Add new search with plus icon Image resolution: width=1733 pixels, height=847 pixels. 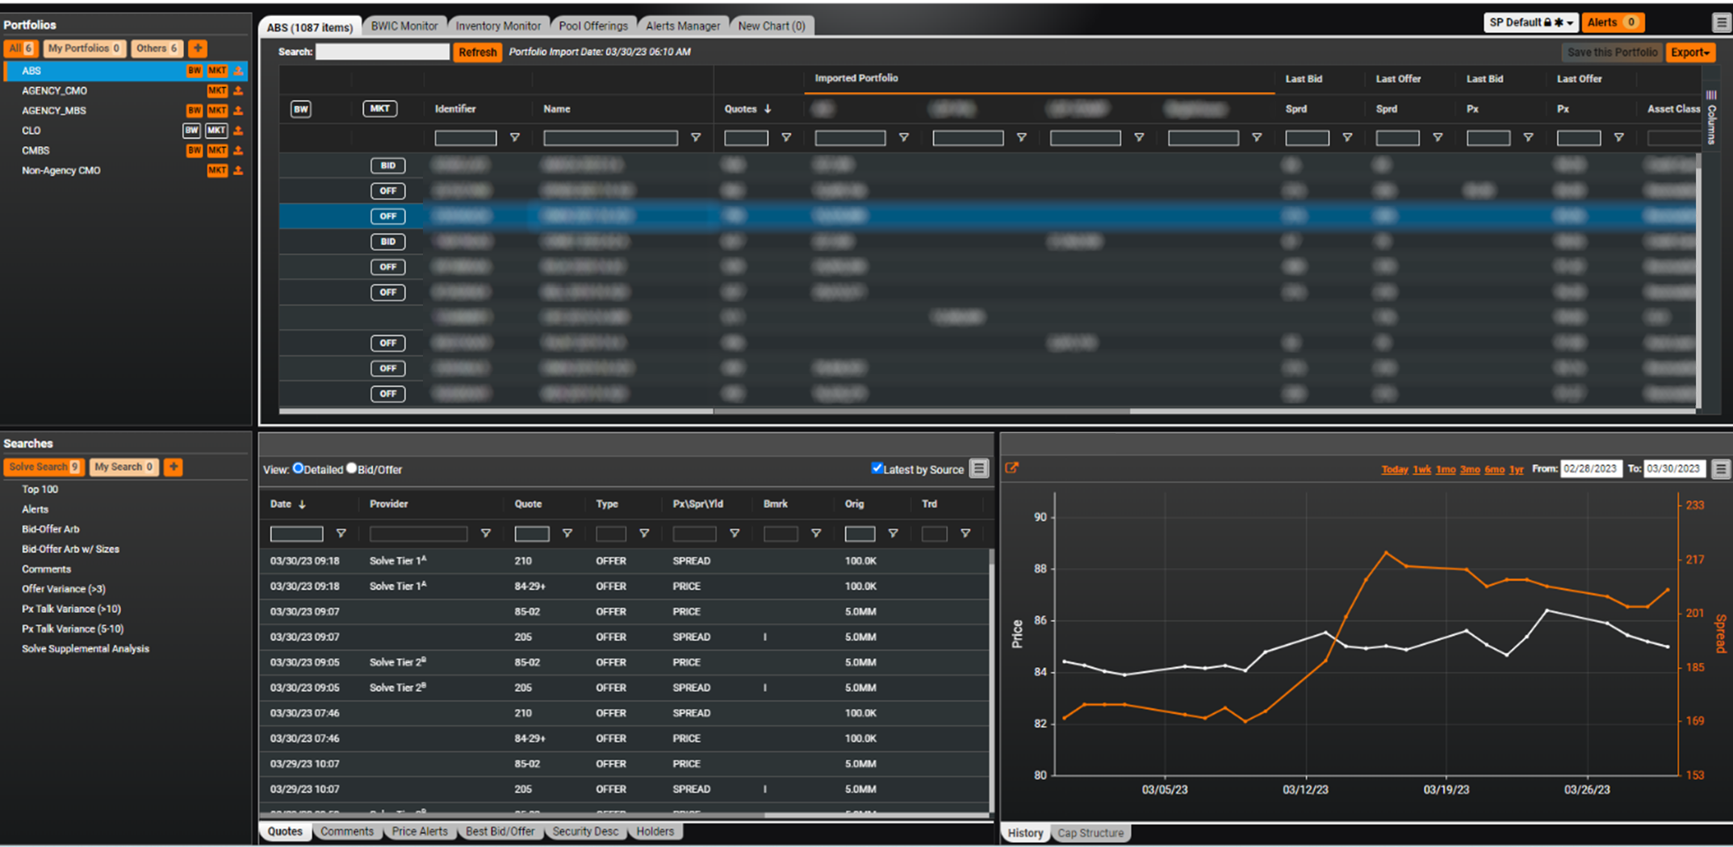[174, 467]
